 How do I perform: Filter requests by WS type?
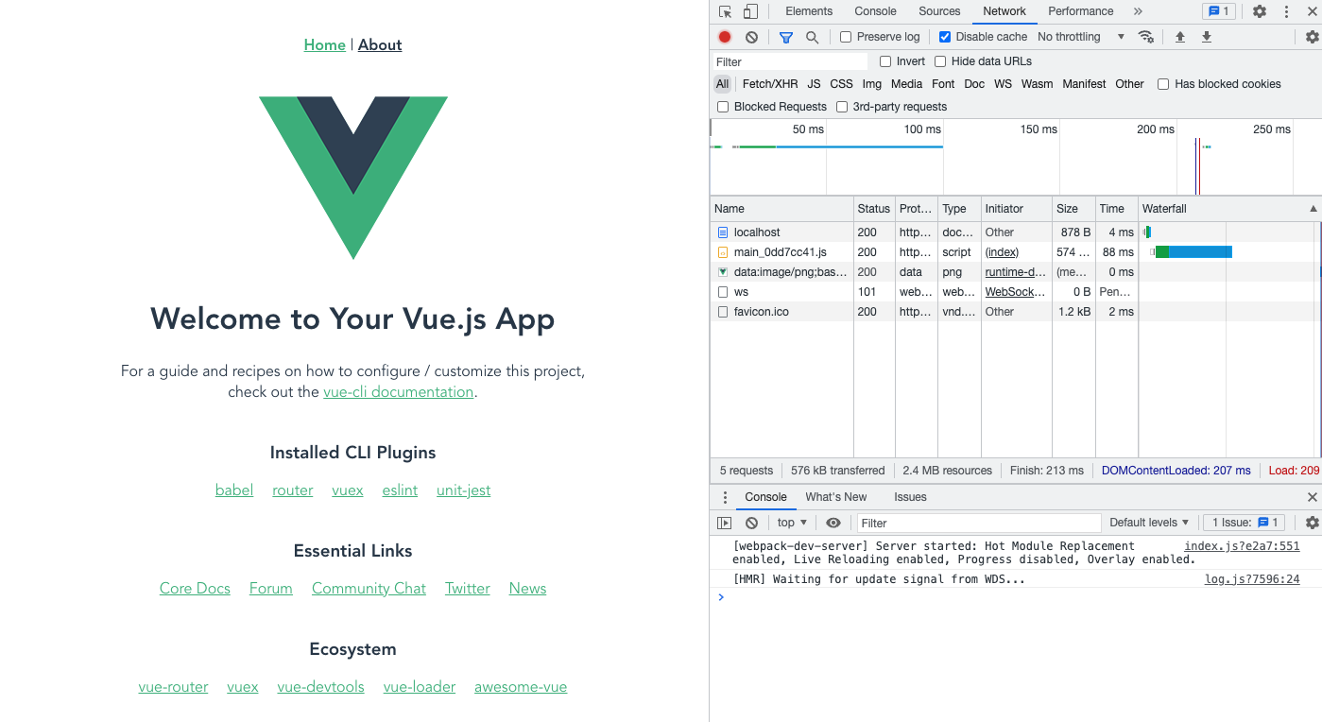click(1003, 84)
